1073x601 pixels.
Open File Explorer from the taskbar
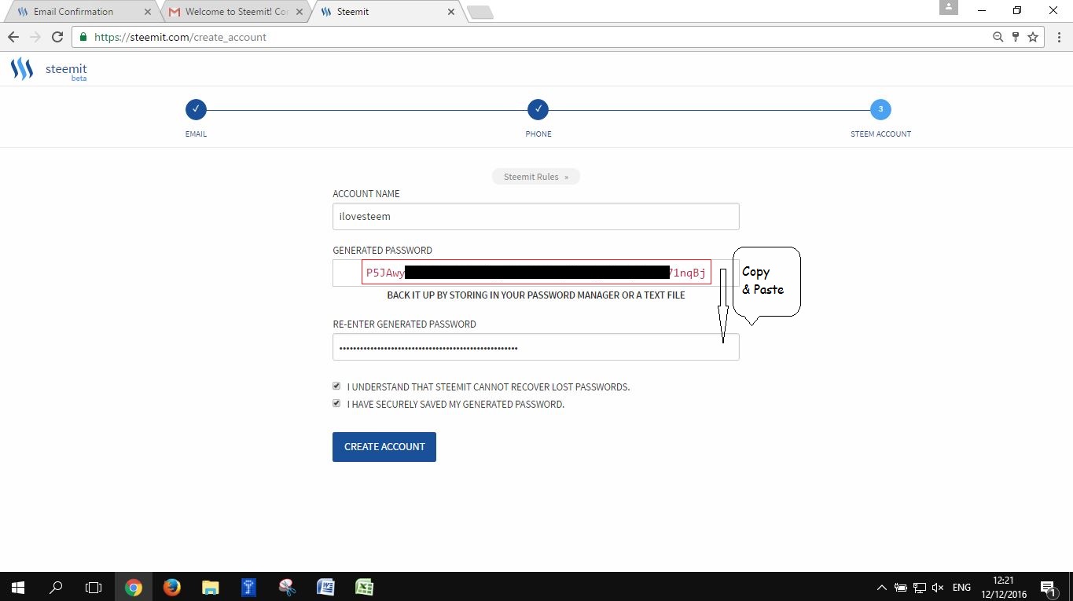[x=211, y=587]
